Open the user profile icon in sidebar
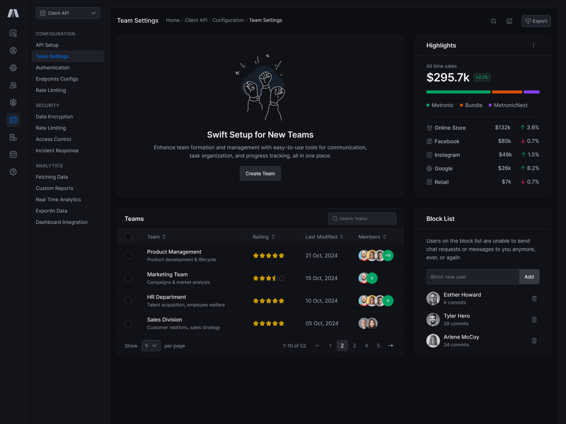Viewport: 566px width, 424px height. 13,50
